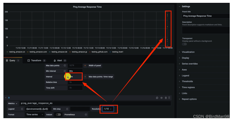Image resolution: width=234 pixels, height=121 pixels.
Task: Switch to the Alert tab
Action: tap(60, 60)
